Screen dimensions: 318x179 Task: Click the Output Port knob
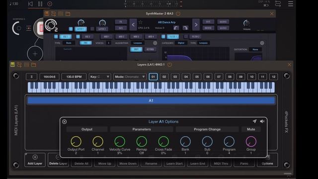(x=76, y=141)
